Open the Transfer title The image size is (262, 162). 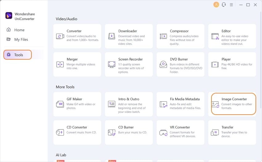pyautogui.click(x=227, y=127)
